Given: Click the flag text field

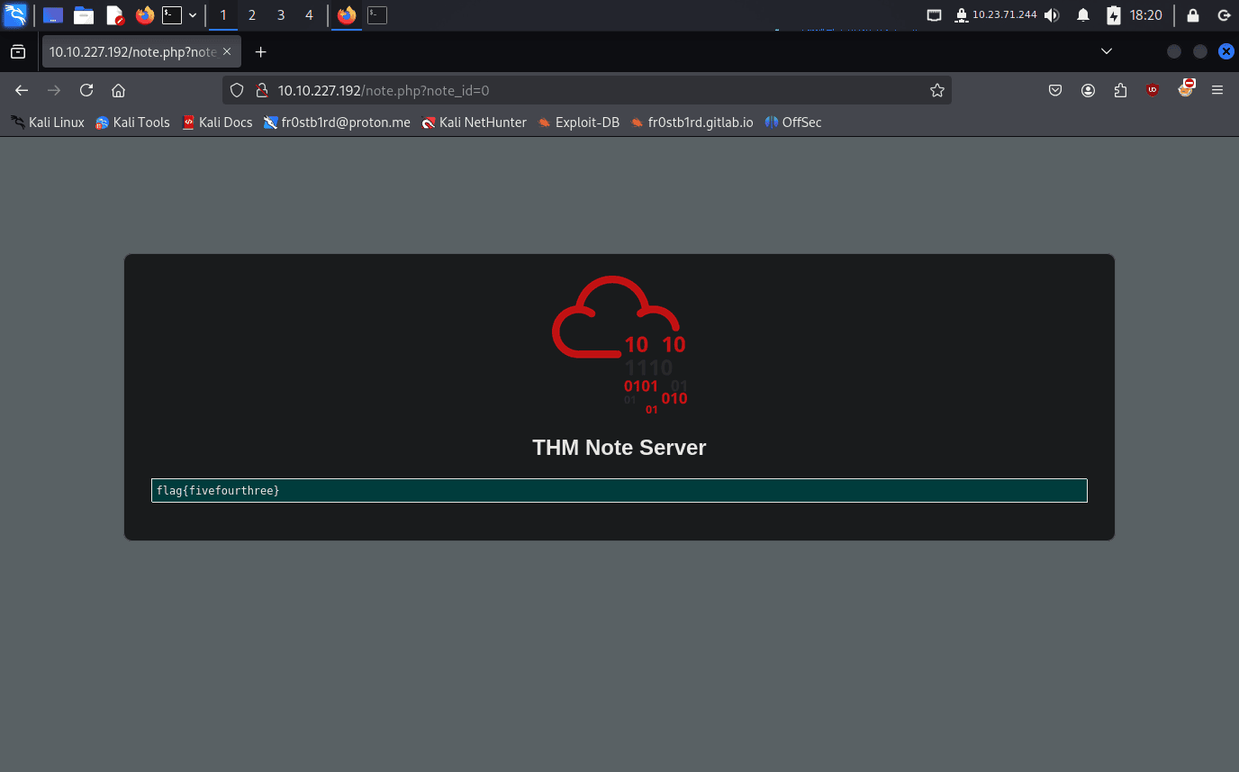Looking at the screenshot, I should point(619,490).
